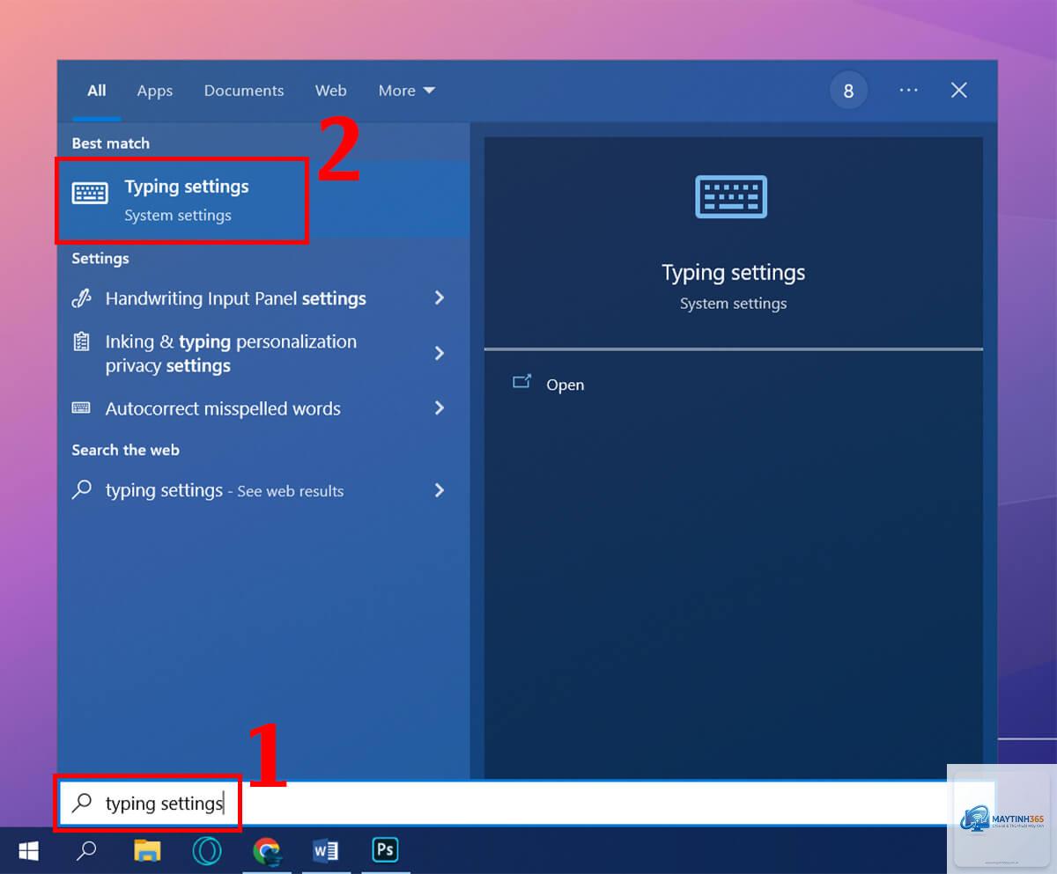Open Google Chrome from the taskbar

pos(266,850)
